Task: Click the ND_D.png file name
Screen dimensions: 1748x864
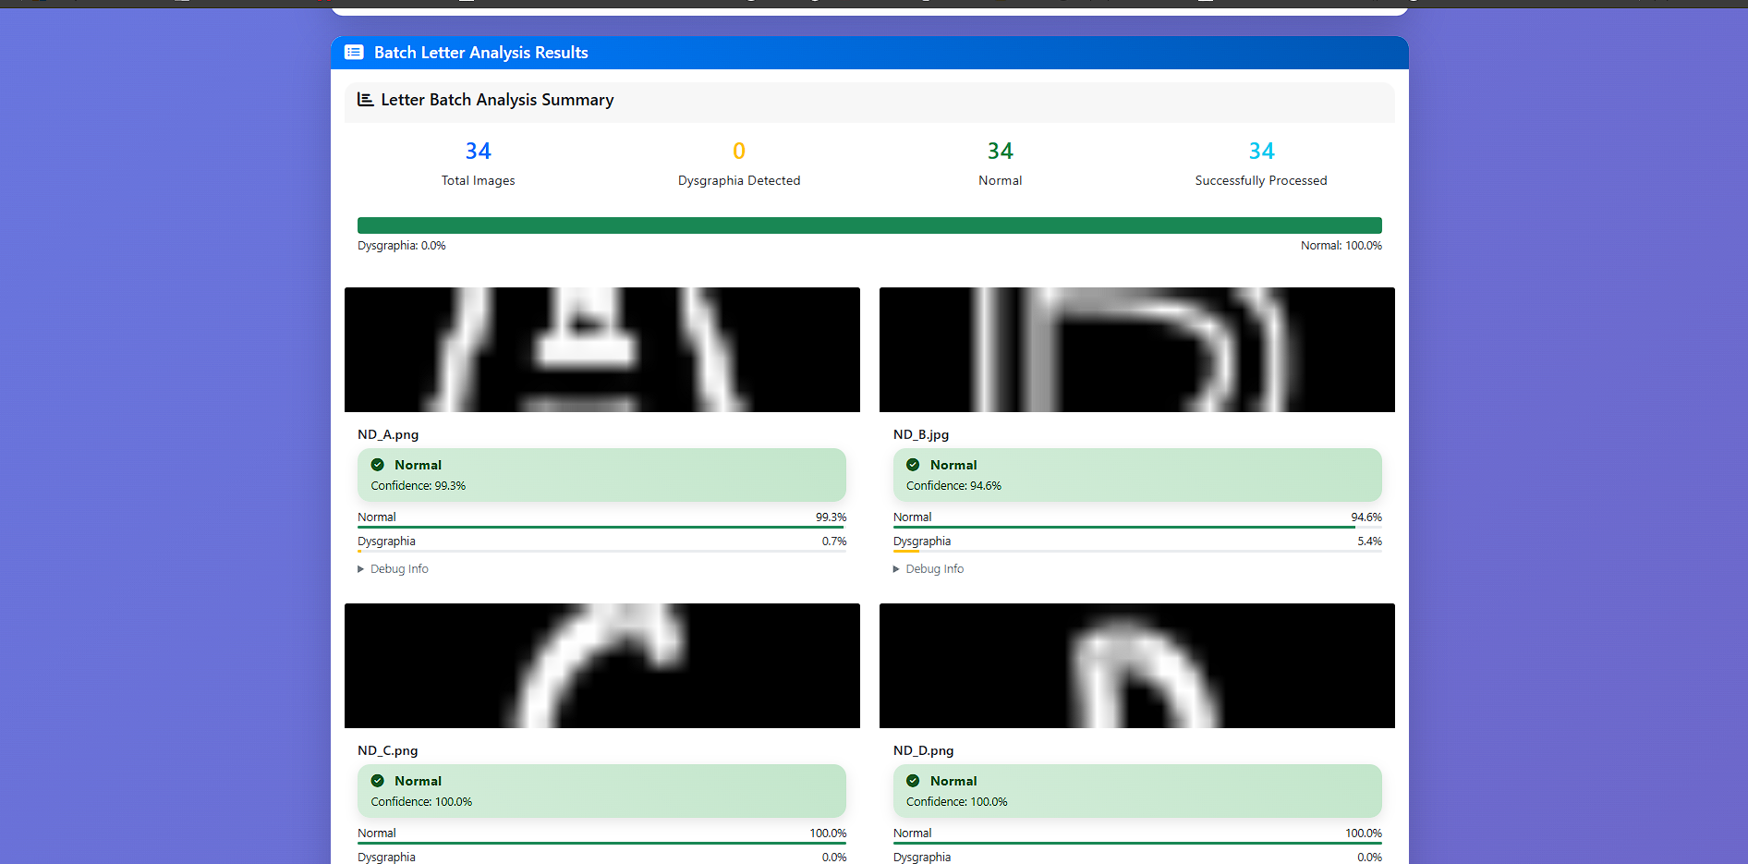Action: 924,750
